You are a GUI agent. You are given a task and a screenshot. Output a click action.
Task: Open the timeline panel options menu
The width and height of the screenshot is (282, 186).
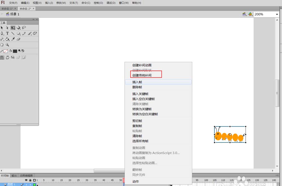[277, 175]
